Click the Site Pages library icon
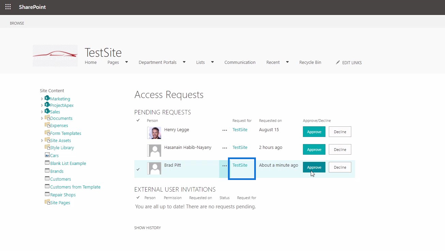Screen dimensions: 445x251 (x=47, y=202)
